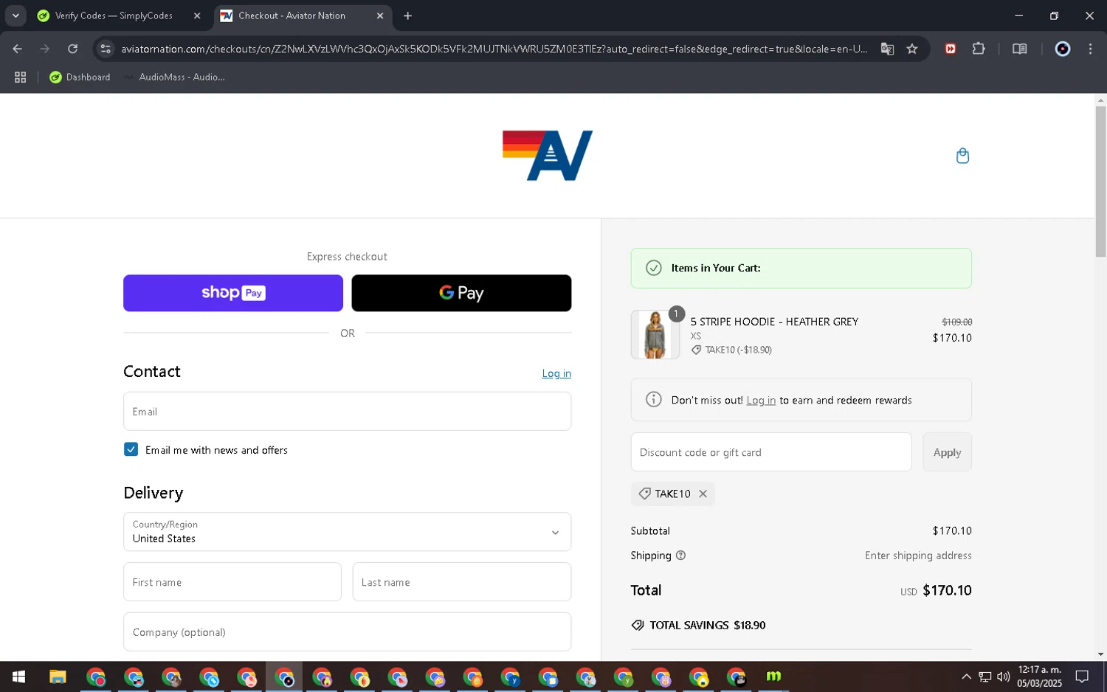Open a new browser tab
Viewport: 1107px width, 692px height.
[x=407, y=15]
